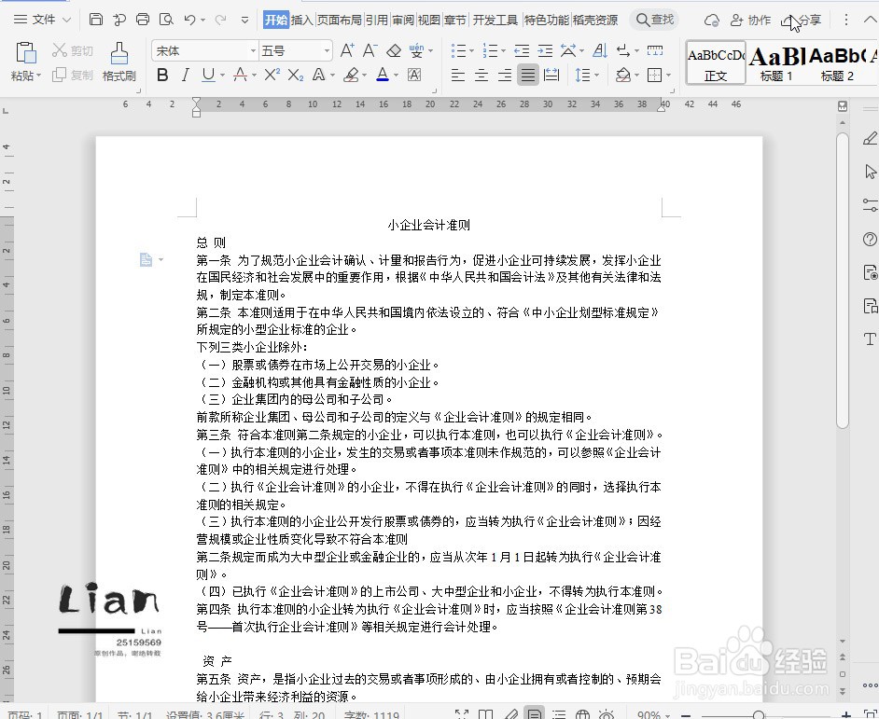The height and width of the screenshot is (719, 879).
Task: Open the line spacing dropdown arrow
Action: pyautogui.click(x=596, y=75)
